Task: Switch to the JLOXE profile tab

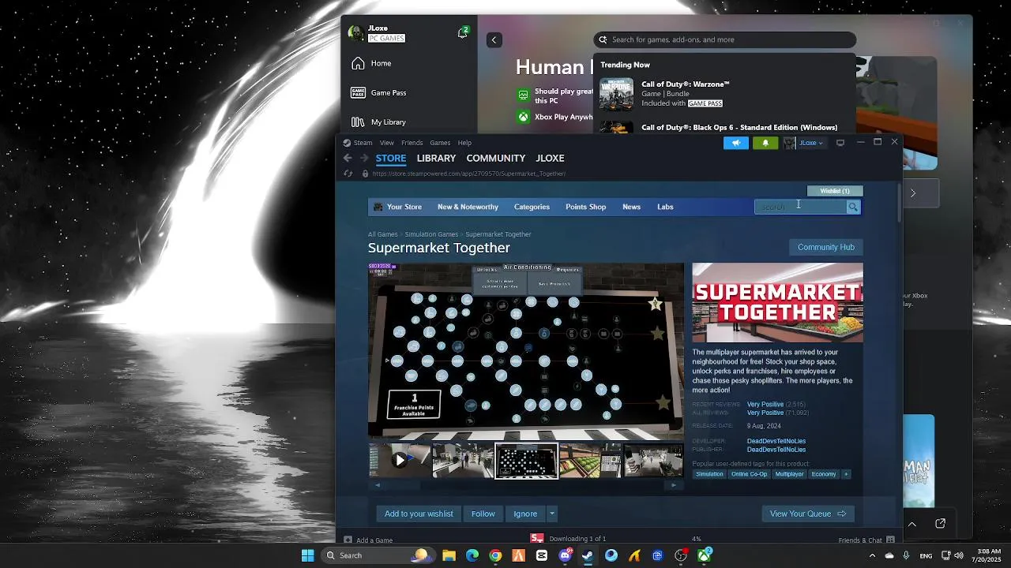Action: 550,158
